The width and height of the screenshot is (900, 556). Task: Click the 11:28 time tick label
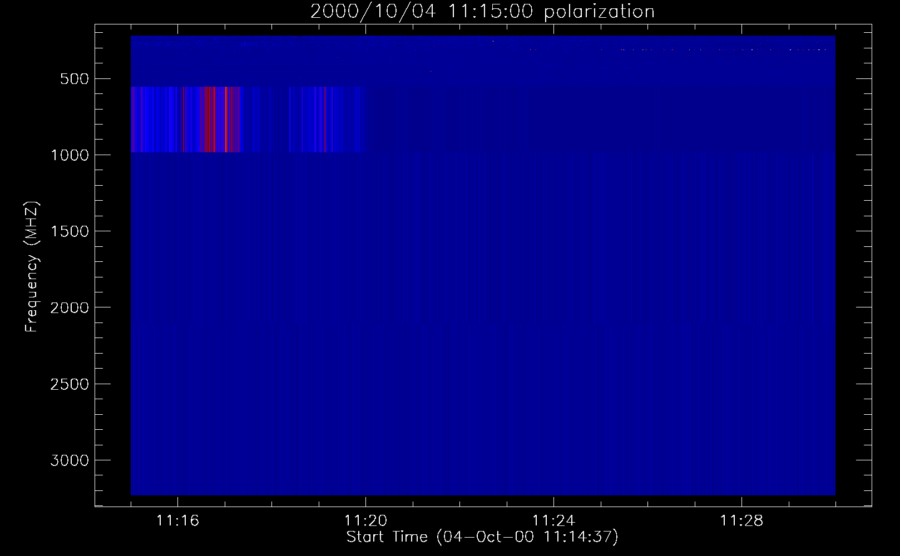click(741, 521)
